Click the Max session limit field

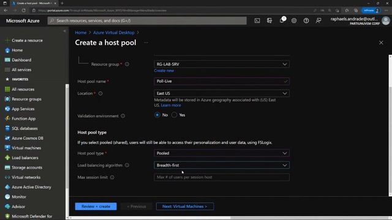click(222, 177)
